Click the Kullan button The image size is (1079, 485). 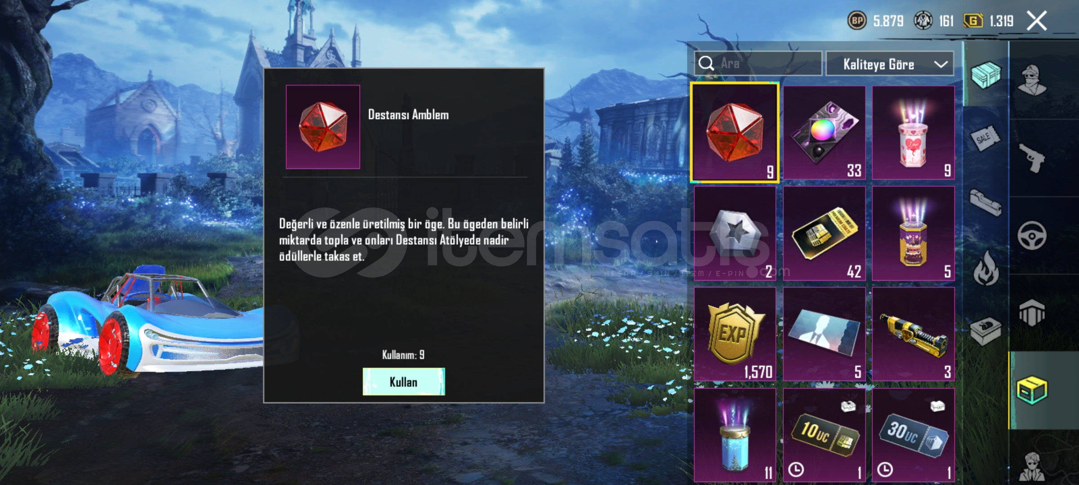[404, 382]
